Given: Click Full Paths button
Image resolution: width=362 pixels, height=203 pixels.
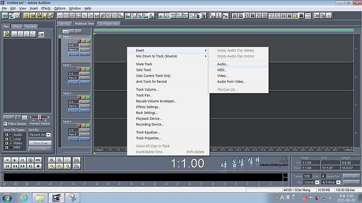Looking at the screenshot, I should click(40, 149).
